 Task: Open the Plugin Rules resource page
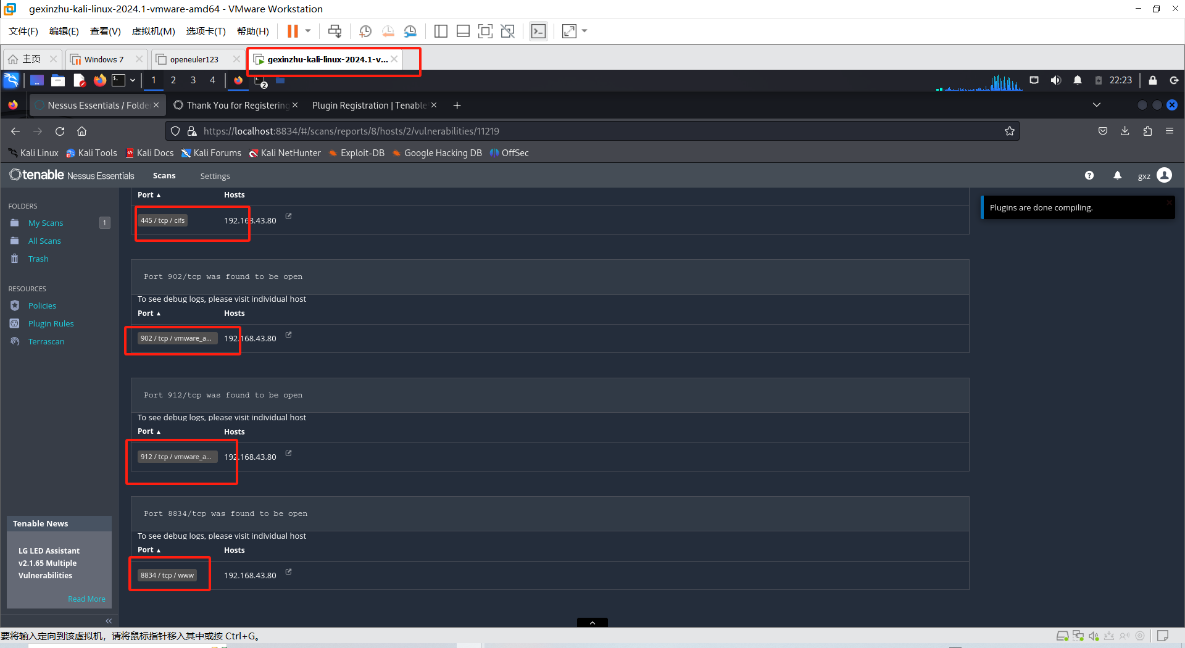[x=51, y=324]
